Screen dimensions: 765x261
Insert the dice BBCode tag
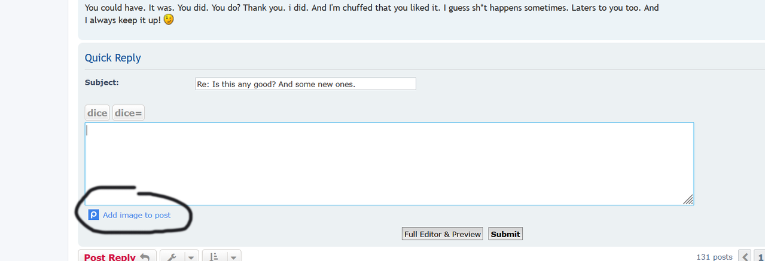[x=97, y=113]
